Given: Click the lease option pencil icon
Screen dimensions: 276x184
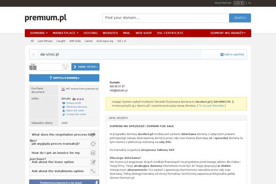Looking at the screenshot, I should coord(93,162).
